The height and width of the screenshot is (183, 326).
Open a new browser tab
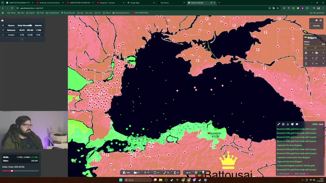219,3
